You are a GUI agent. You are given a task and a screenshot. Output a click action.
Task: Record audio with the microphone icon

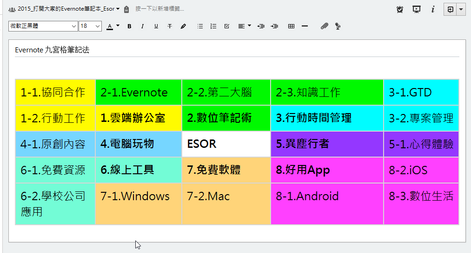coord(338,26)
